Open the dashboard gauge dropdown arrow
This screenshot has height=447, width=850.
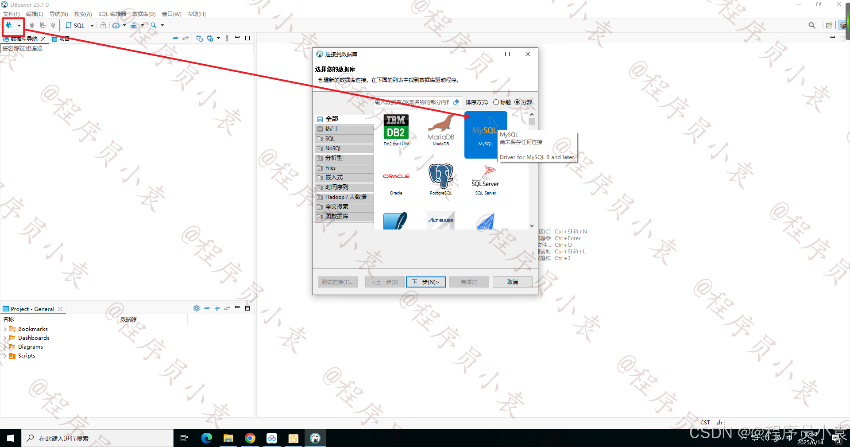coord(124,26)
